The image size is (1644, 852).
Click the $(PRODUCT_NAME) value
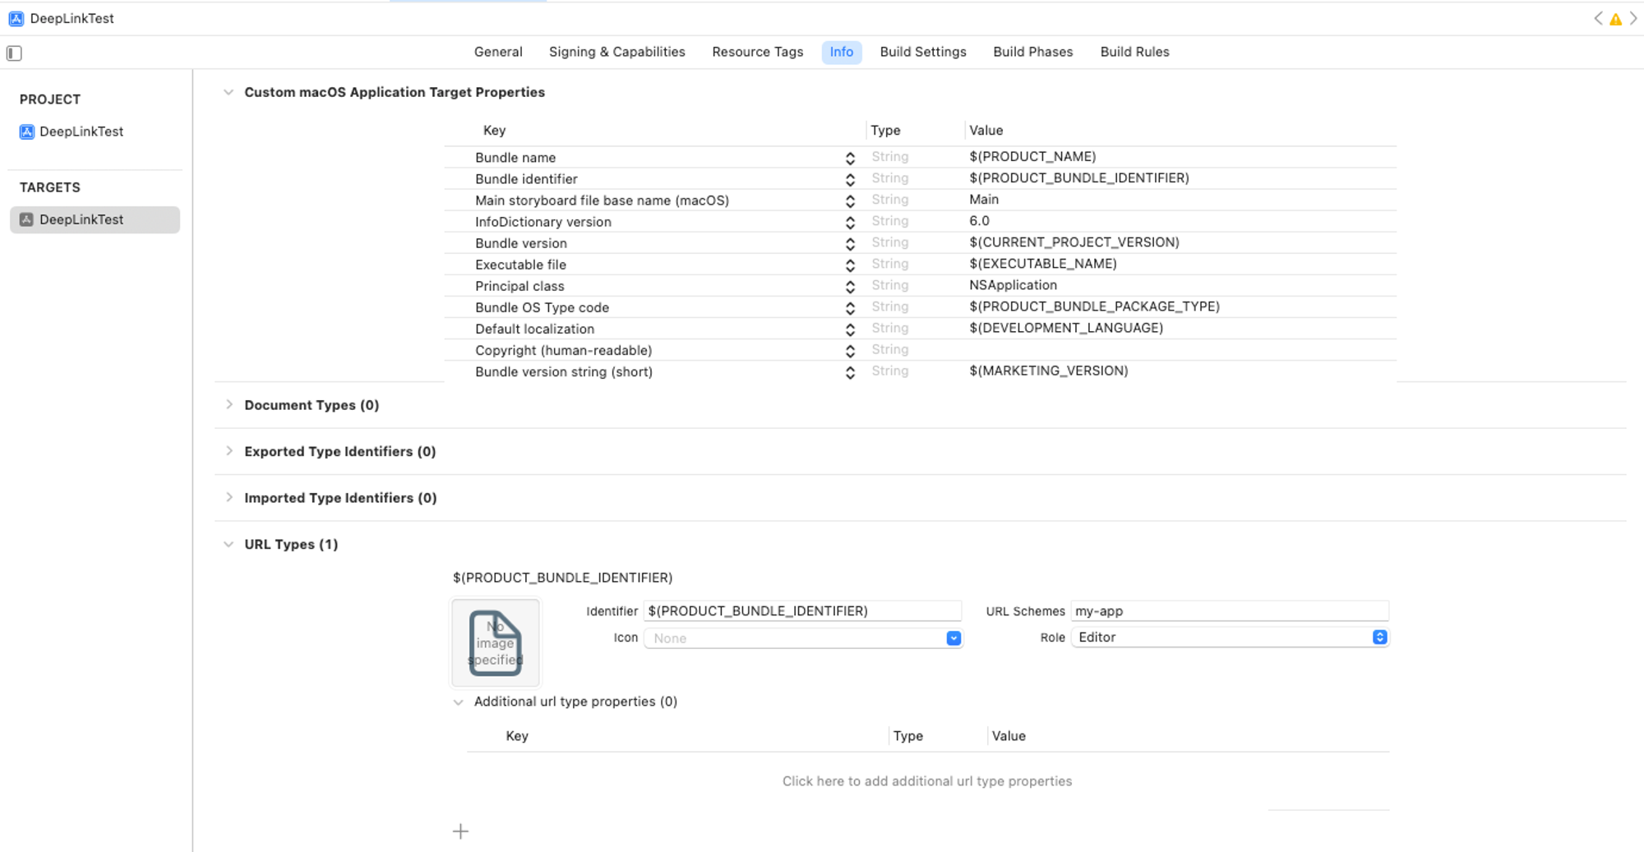pyautogui.click(x=1032, y=156)
